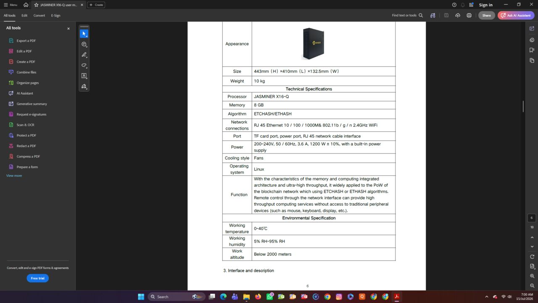Click the taskbar Search box
The image size is (538, 303).
(x=177, y=297)
